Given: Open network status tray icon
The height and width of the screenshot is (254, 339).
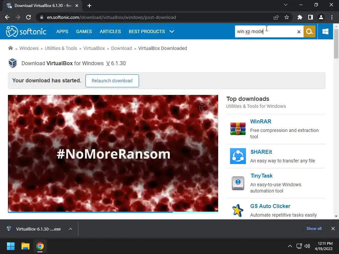Looking at the screenshot, I should click(299, 246).
